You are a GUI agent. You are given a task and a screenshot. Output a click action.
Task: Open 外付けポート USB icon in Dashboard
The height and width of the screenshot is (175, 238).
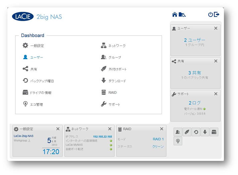click(104, 69)
